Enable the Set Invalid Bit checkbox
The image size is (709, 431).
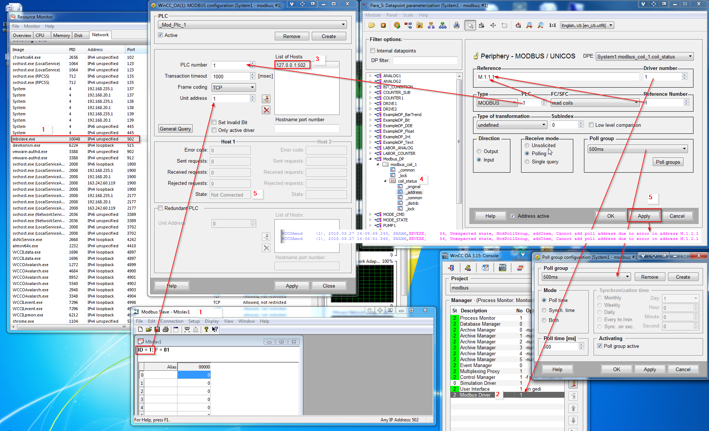[214, 122]
